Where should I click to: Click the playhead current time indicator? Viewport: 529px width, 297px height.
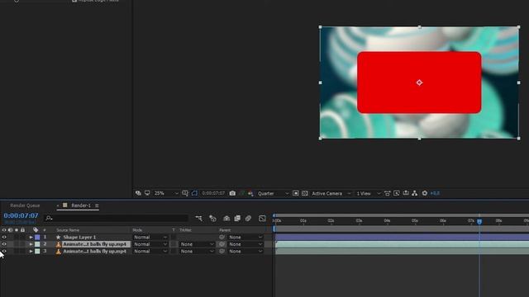(479, 221)
